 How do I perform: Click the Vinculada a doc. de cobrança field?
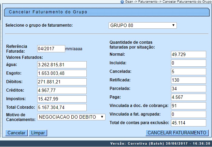coord(188,106)
